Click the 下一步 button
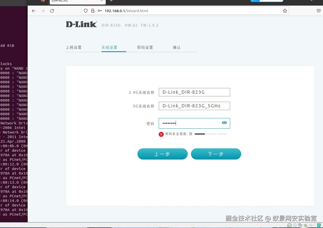This screenshot has width=323, height=228. pos(216,154)
